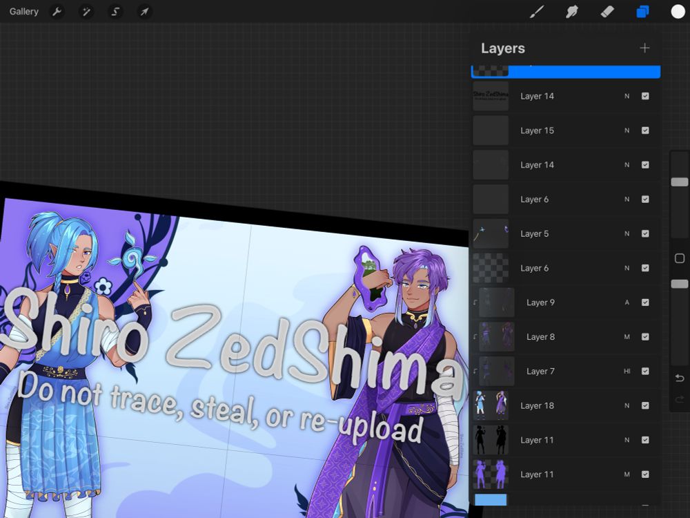The width and height of the screenshot is (690, 518).
Task: Activate the Selection tool (S icon)
Action: pyautogui.click(x=115, y=12)
